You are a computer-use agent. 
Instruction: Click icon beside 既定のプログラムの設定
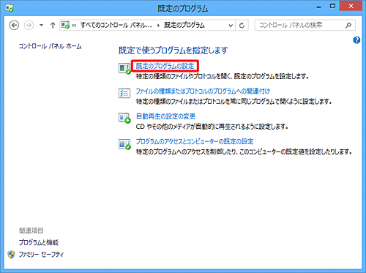pyautogui.click(x=124, y=69)
